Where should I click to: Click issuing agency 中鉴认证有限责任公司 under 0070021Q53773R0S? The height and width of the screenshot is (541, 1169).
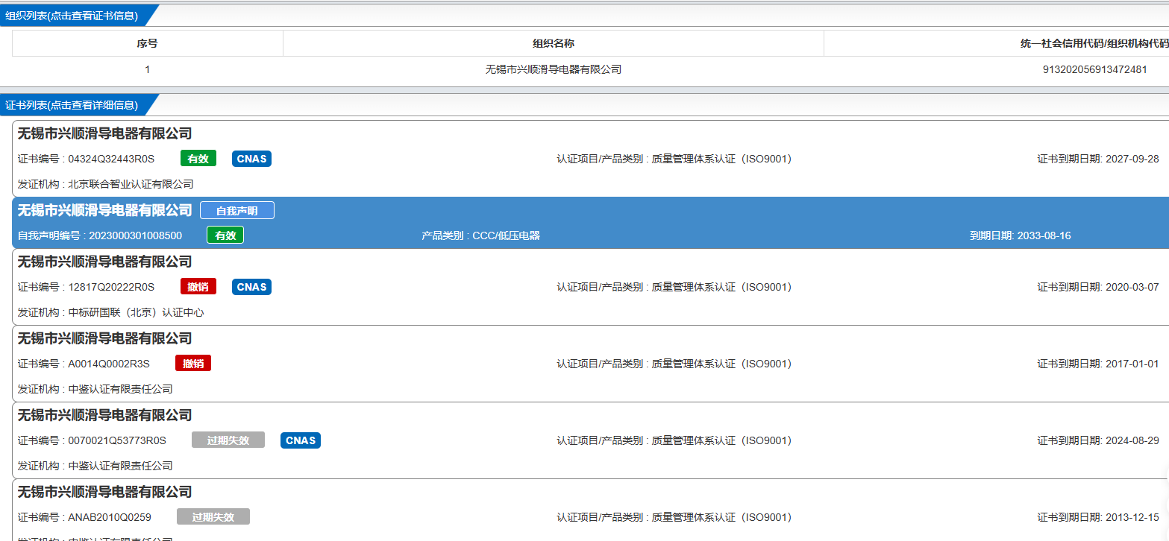coord(120,466)
